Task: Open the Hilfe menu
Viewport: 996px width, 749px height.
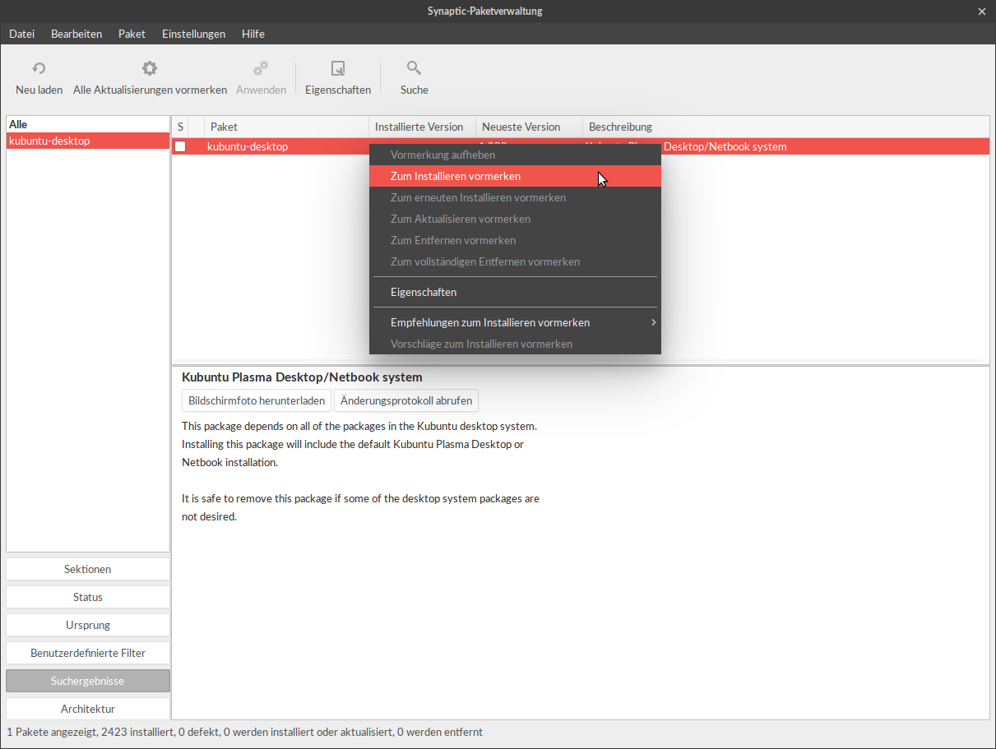Action: [253, 34]
